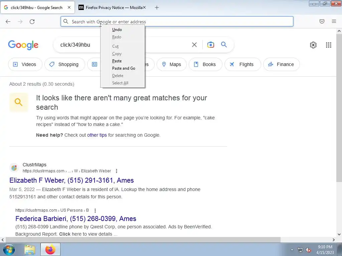Click the muted volume tray icon

click(x=308, y=250)
